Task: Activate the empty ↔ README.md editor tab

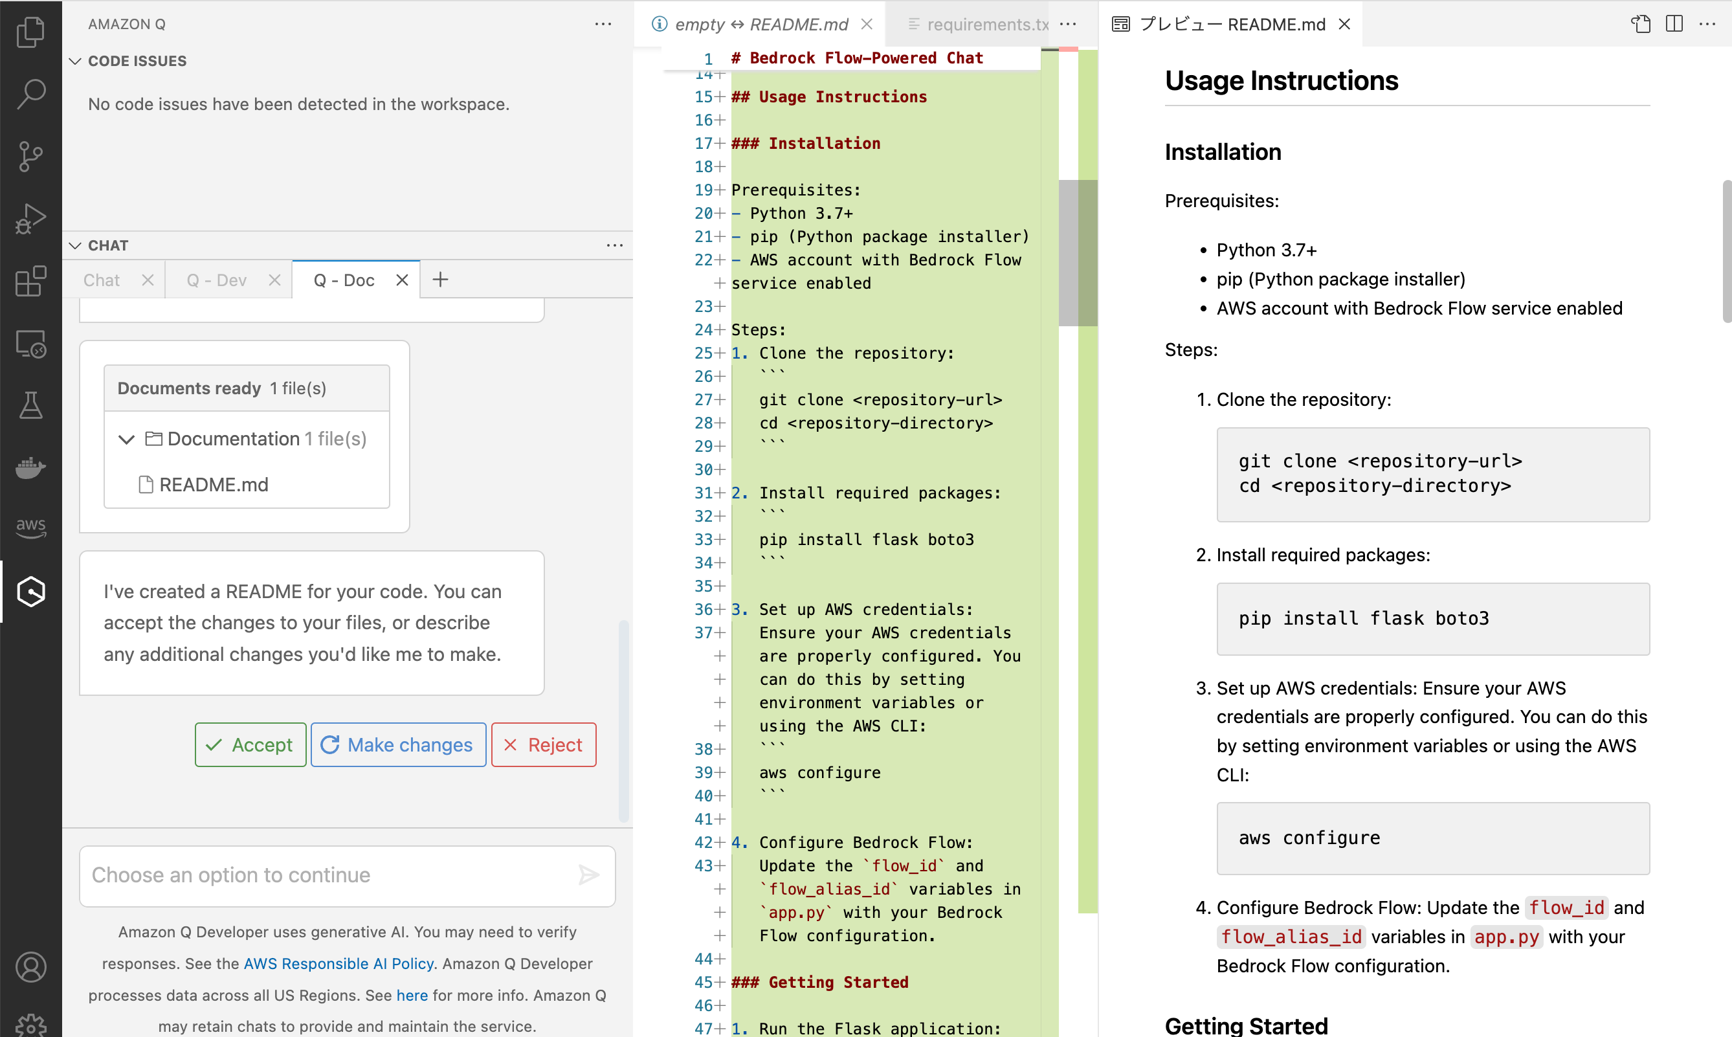Action: tap(762, 24)
